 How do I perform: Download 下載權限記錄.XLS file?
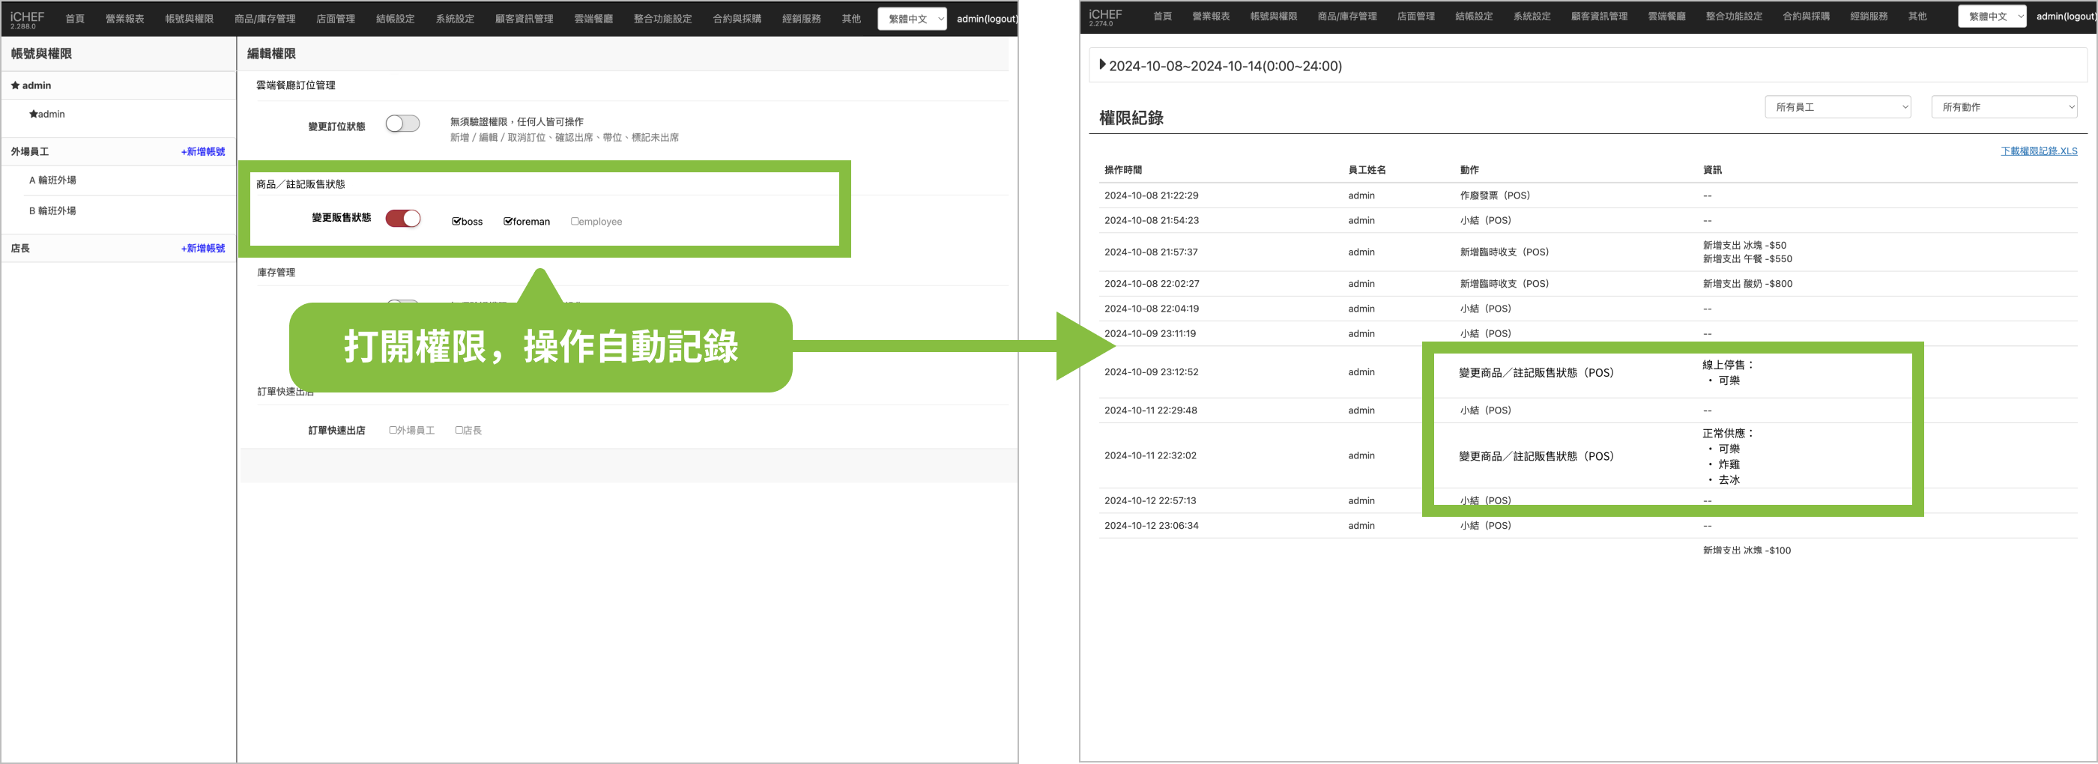coord(2039,151)
